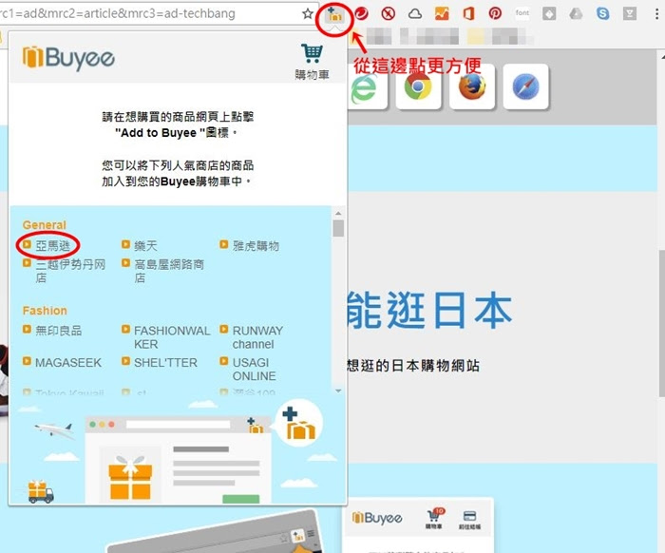Click the card icon in lower Buyee preview
665x553 pixels.
point(469,520)
